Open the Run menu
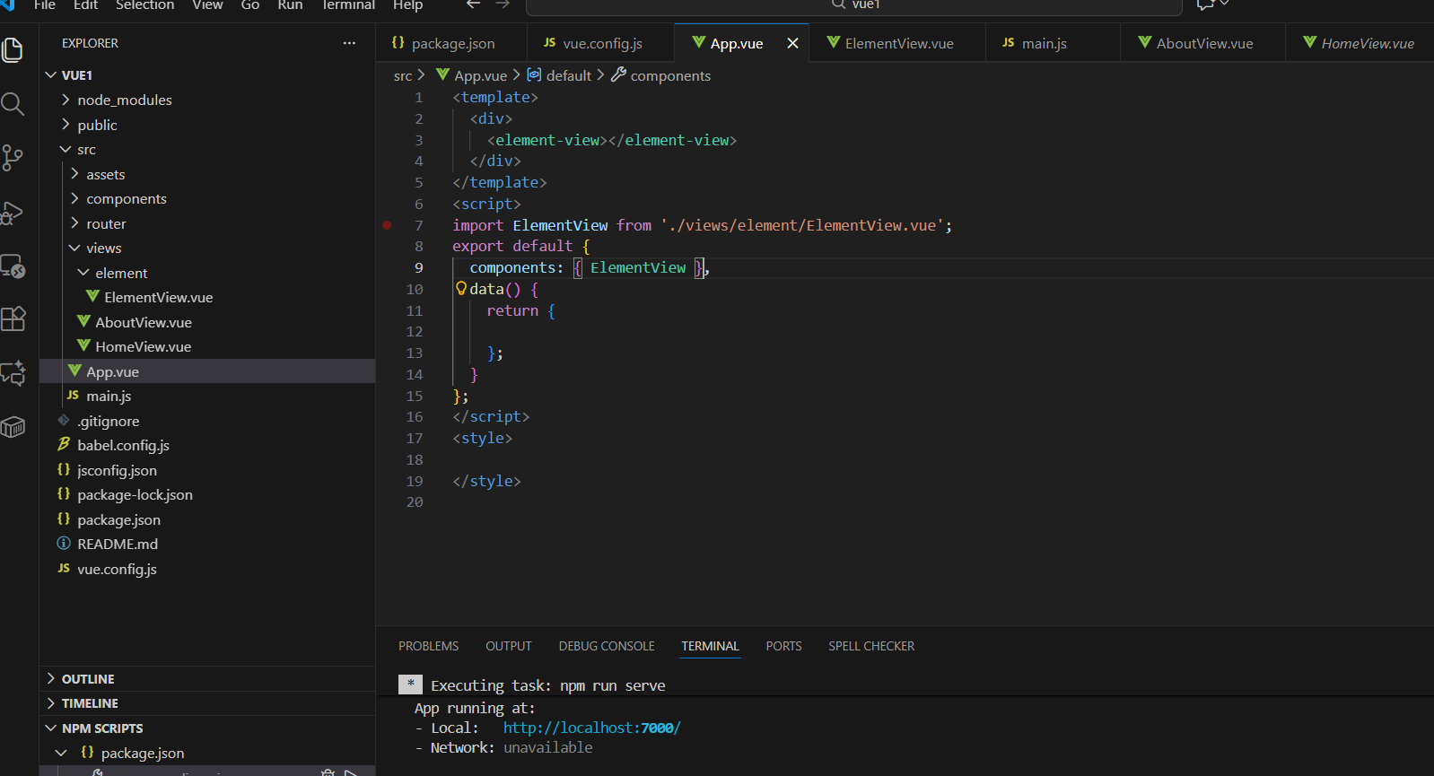Image resolution: width=1434 pixels, height=776 pixels. [290, 5]
